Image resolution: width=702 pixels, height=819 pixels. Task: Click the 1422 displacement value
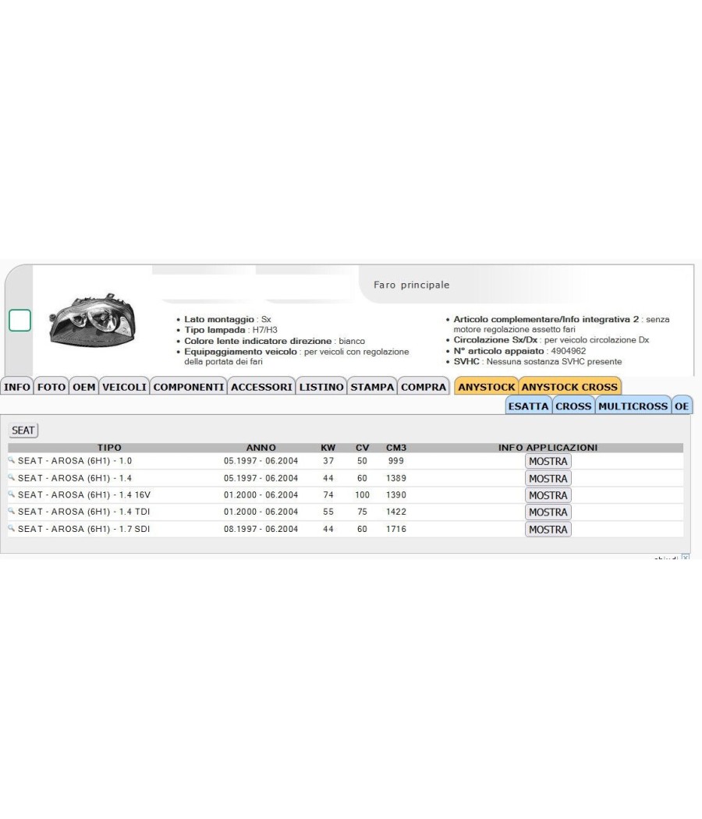tap(396, 512)
